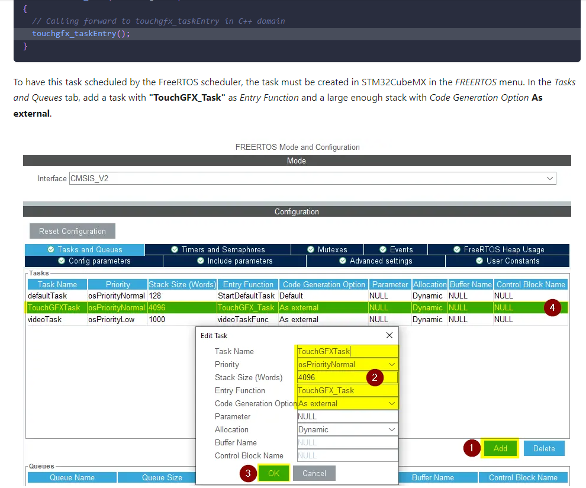Click the Priority column header in Tasks table

tap(118, 285)
